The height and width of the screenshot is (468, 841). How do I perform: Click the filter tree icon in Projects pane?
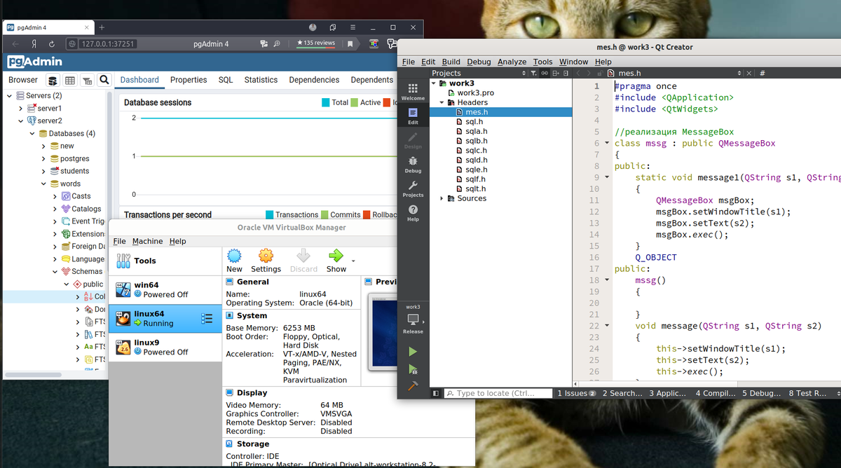(x=533, y=73)
